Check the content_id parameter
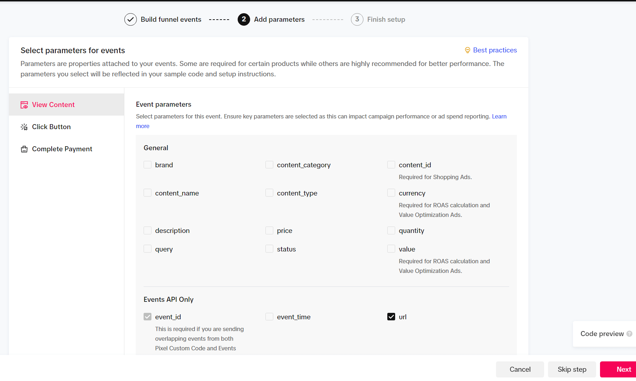Image resolution: width=636 pixels, height=381 pixels. point(391,165)
